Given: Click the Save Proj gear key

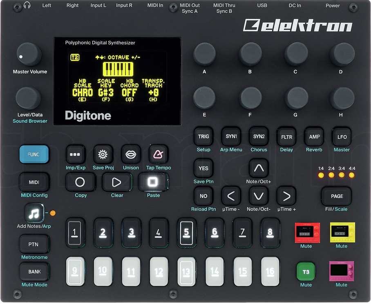Looking at the screenshot, I should (x=103, y=155).
